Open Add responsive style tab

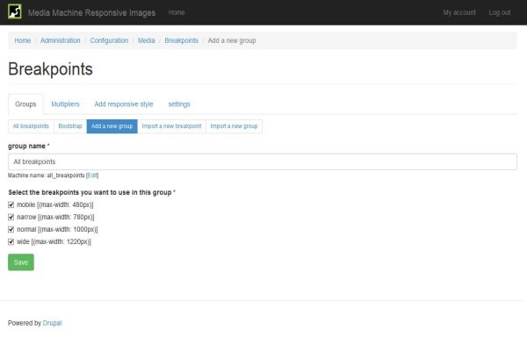pyautogui.click(x=124, y=104)
